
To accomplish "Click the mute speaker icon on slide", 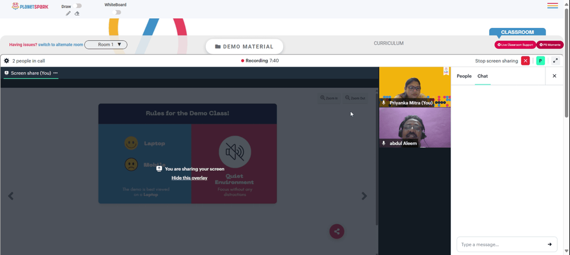I will click(x=235, y=152).
